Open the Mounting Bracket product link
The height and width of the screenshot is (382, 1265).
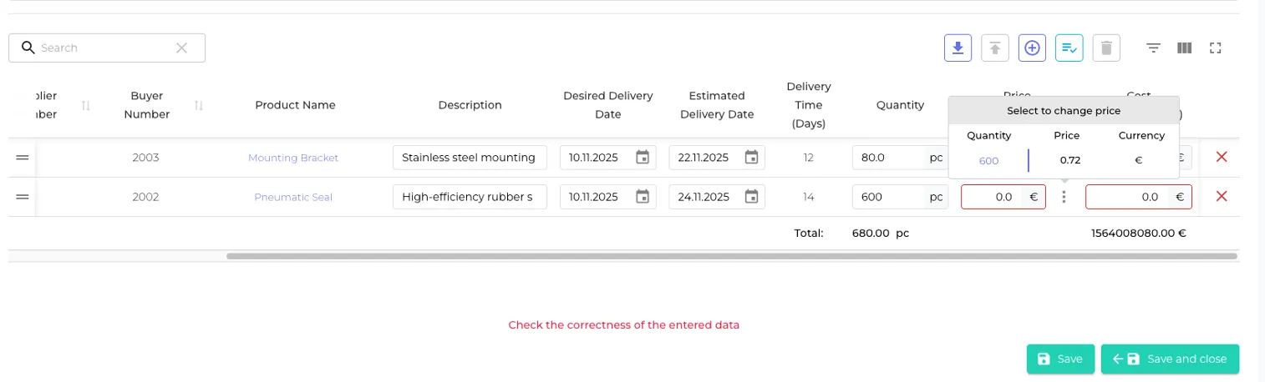click(293, 158)
